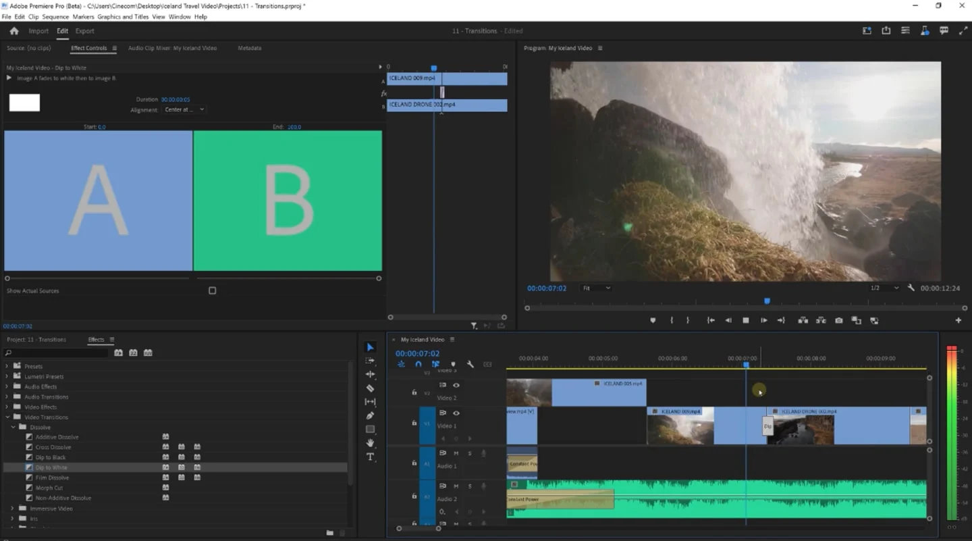Open the Alignment dropdown
This screenshot has width=972, height=541.
[184, 109]
